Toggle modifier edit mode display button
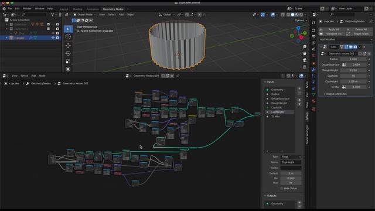Viewport: 375px width, 211px height. (x=346, y=47)
